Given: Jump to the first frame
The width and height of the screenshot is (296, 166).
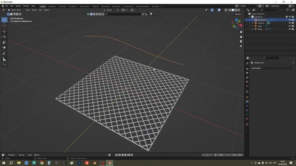Looking at the screenshot, I should pos(116,155).
